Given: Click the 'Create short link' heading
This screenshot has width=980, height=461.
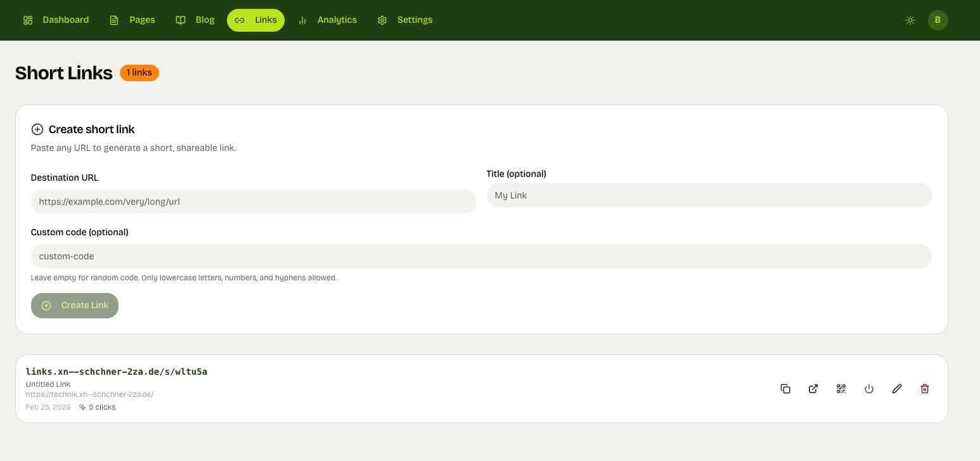Looking at the screenshot, I should 92,129.
